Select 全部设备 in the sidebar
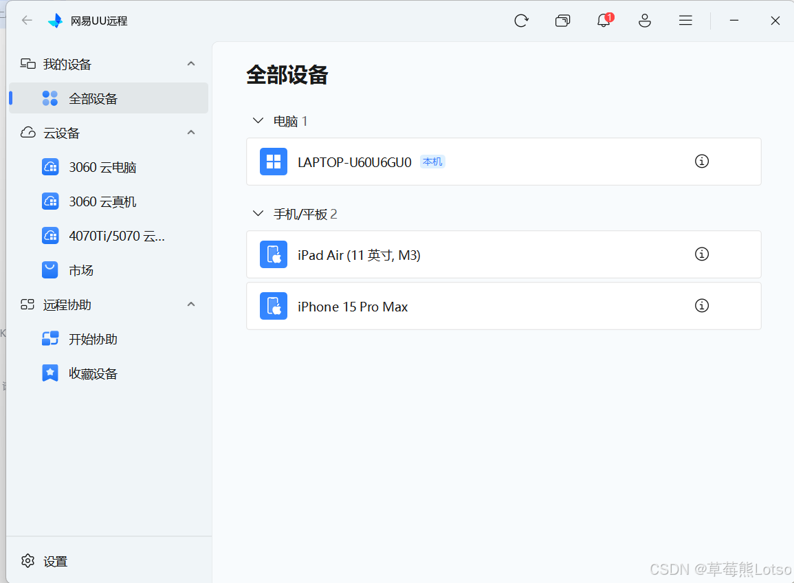The image size is (794, 583). click(109, 98)
